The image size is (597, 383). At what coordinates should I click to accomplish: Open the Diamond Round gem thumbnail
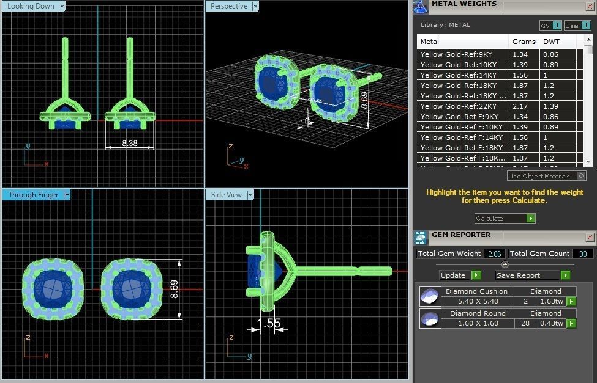[430, 318]
